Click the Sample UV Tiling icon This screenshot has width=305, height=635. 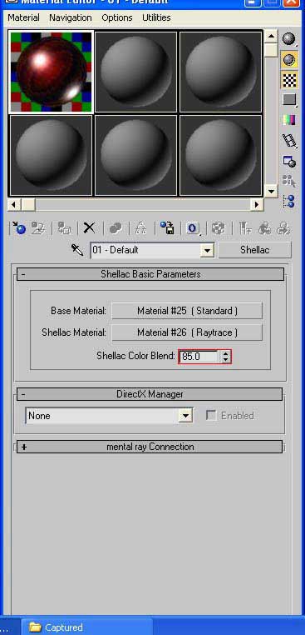click(289, 99)
